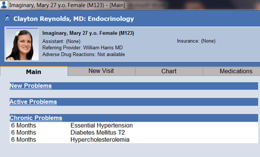Click the Insurance (None) field

[x=196, y=41]
